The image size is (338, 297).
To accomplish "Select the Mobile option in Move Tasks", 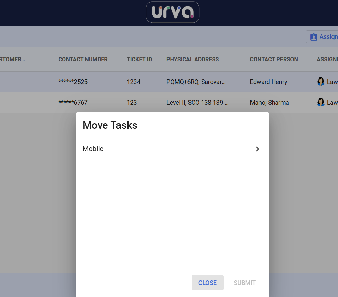I will (93, 149).
